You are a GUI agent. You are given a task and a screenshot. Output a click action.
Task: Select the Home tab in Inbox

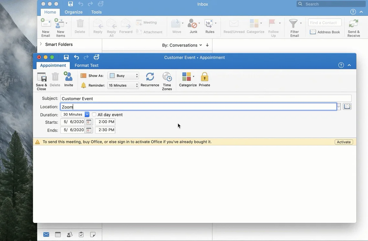pos(50,12)
